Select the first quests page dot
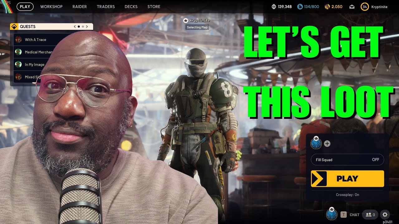This screenshot has height=224, width=399. point(79,27)
